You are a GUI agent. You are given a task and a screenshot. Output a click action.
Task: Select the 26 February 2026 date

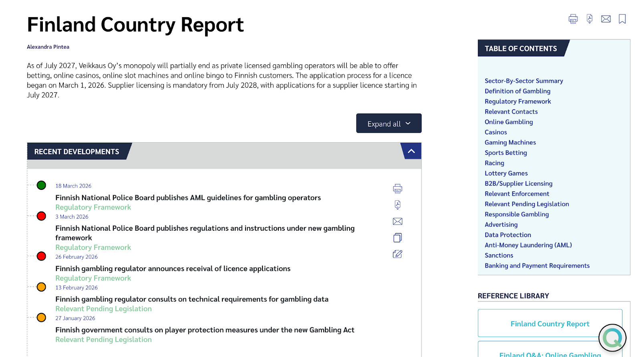coord(77,257)
